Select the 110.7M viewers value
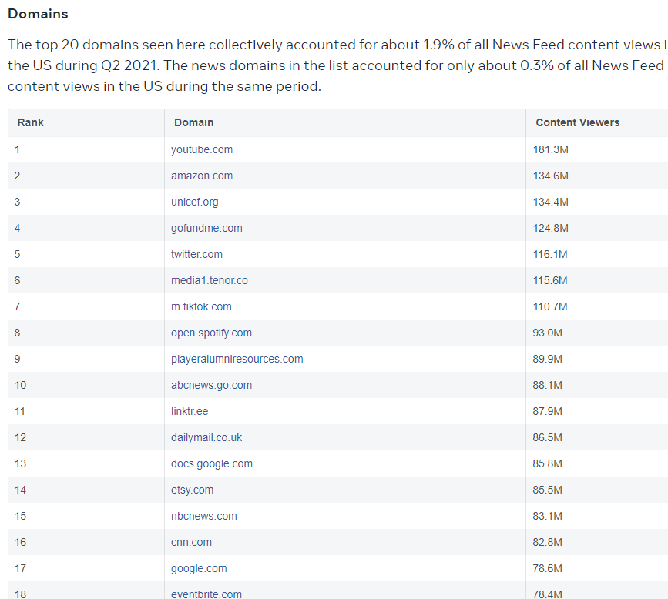668x599 pixels. [550, 307]
